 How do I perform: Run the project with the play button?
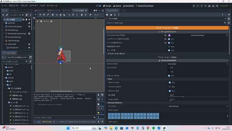pyautogui.click(x=194, y=6)
